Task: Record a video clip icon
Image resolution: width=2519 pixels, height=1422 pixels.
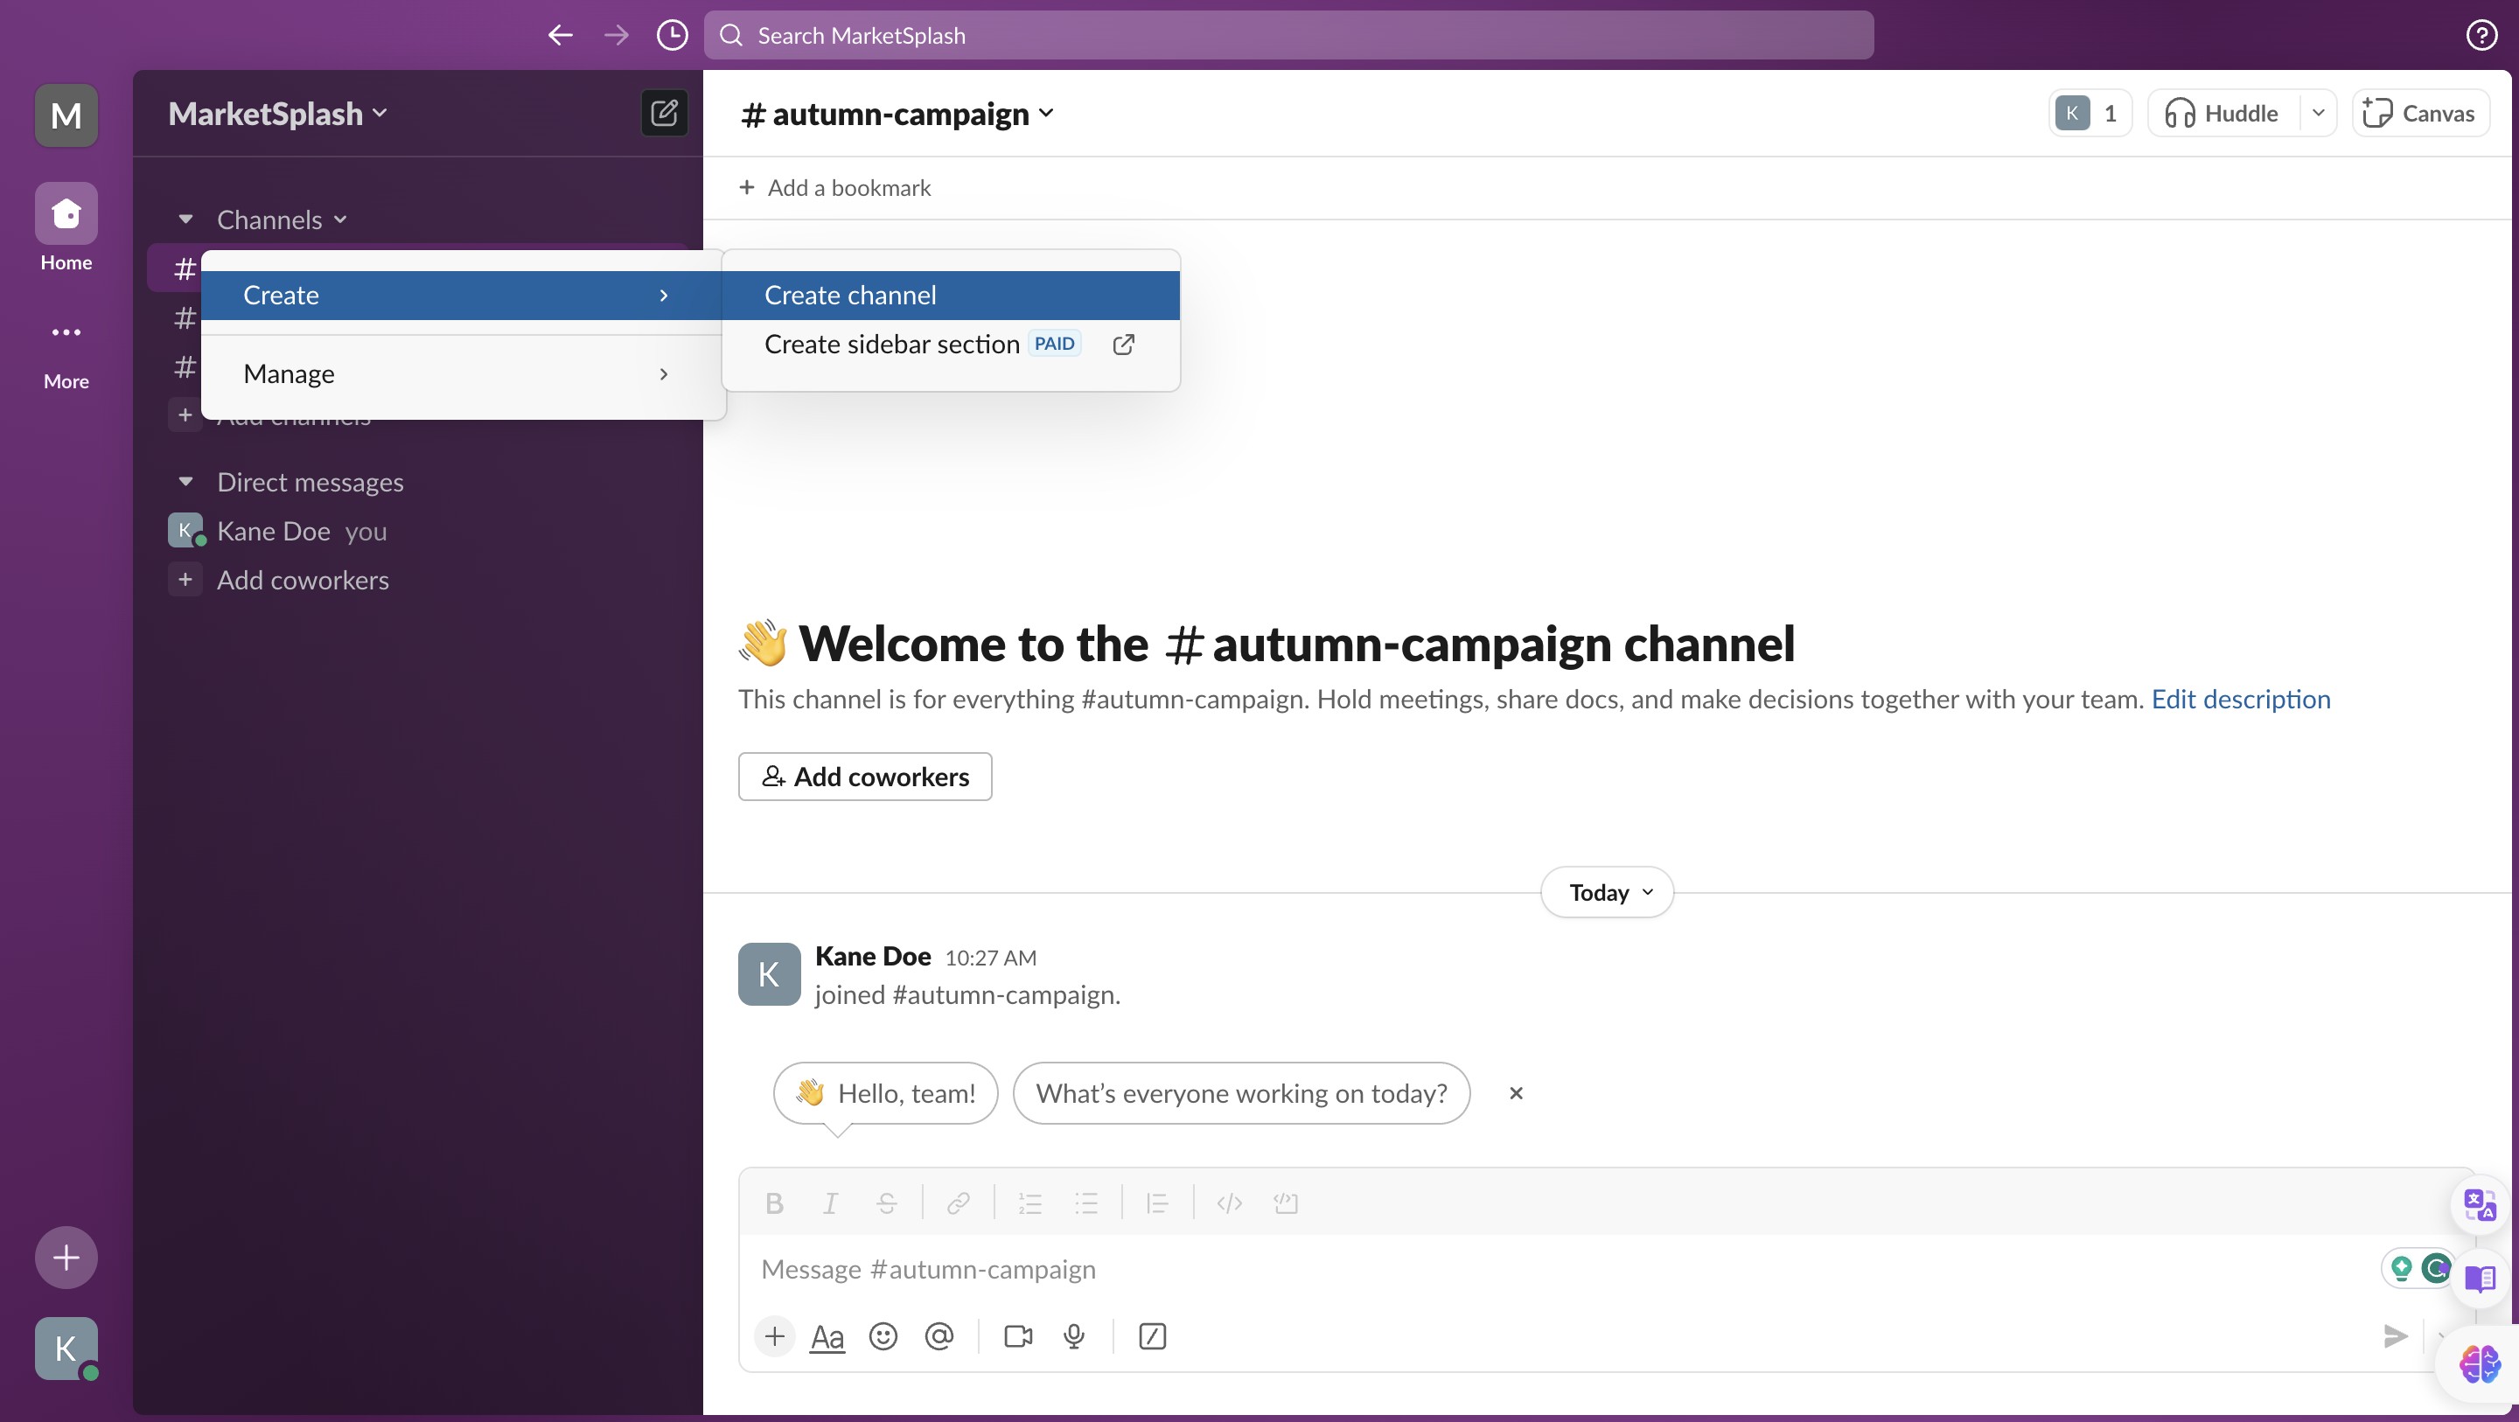Action: pyautogui.click(x=1018, y=1336)
